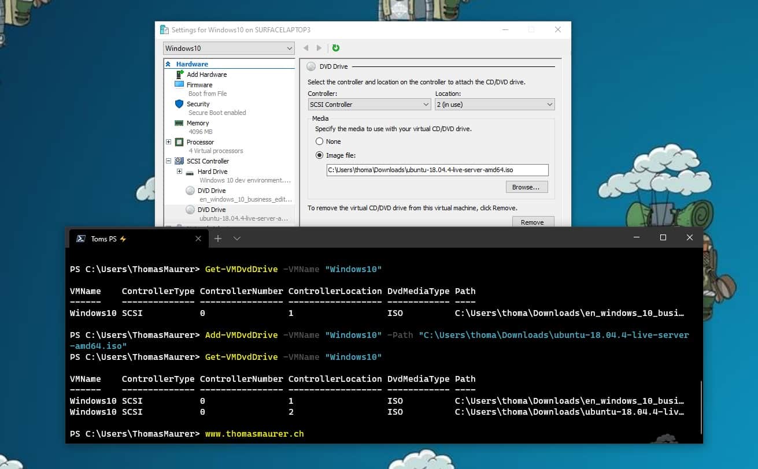This screenshot has width=758, height=469.
Task: Select the Memory tree item label
Action: coord(198,123)
